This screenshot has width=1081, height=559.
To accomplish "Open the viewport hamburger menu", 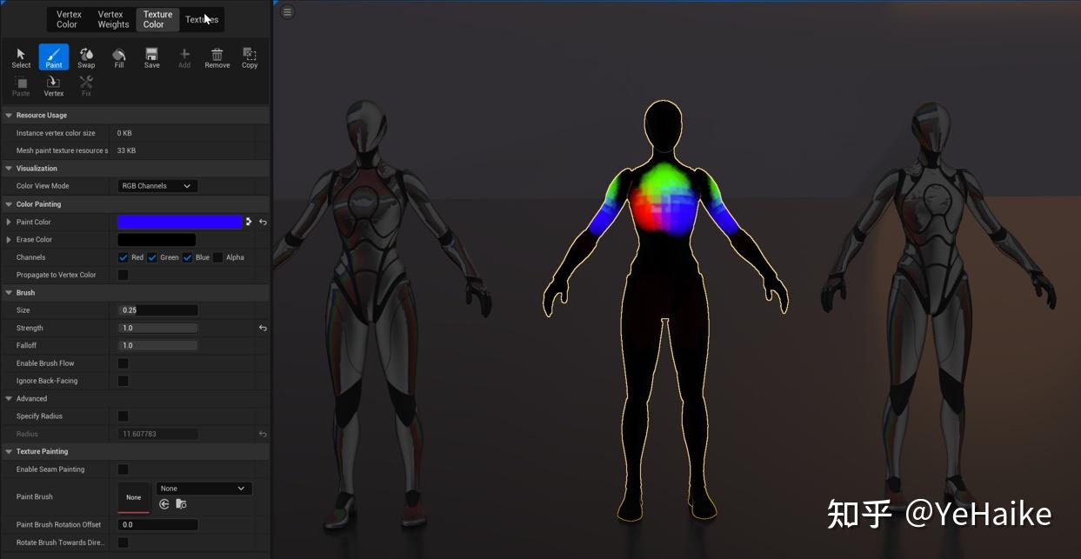I will click(x=288, y=11).
